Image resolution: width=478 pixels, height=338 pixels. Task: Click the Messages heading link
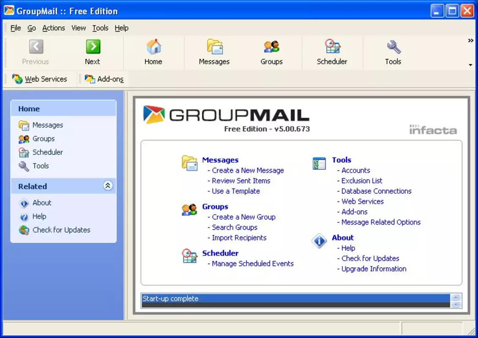click(221, 160)
